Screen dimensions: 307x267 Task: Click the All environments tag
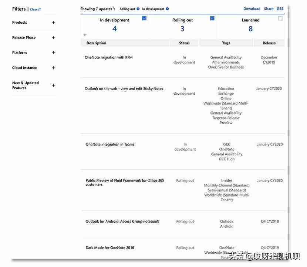tap(226, 62)
